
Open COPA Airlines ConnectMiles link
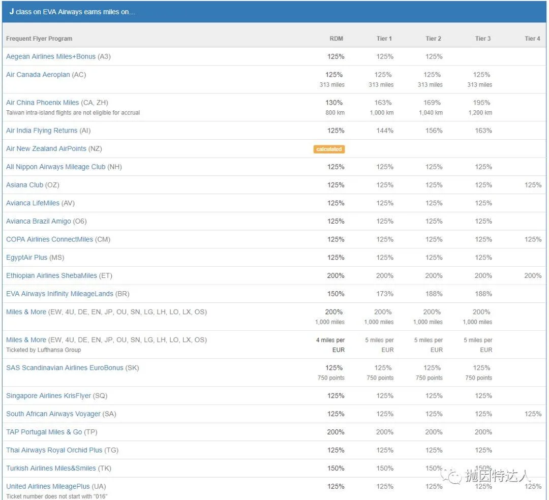coord(49,240)
